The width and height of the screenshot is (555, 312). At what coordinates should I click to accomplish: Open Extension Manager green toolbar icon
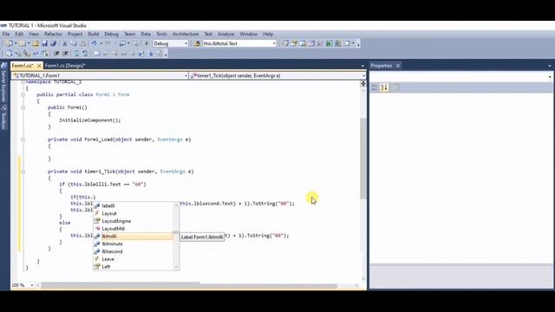click(x=330, y=43)
